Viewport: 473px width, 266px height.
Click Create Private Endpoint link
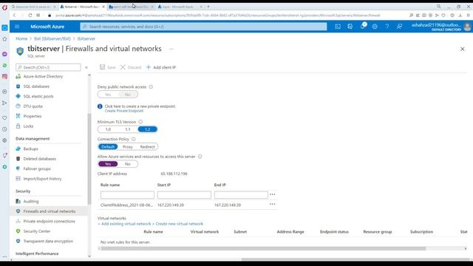(x=124, y=111)
